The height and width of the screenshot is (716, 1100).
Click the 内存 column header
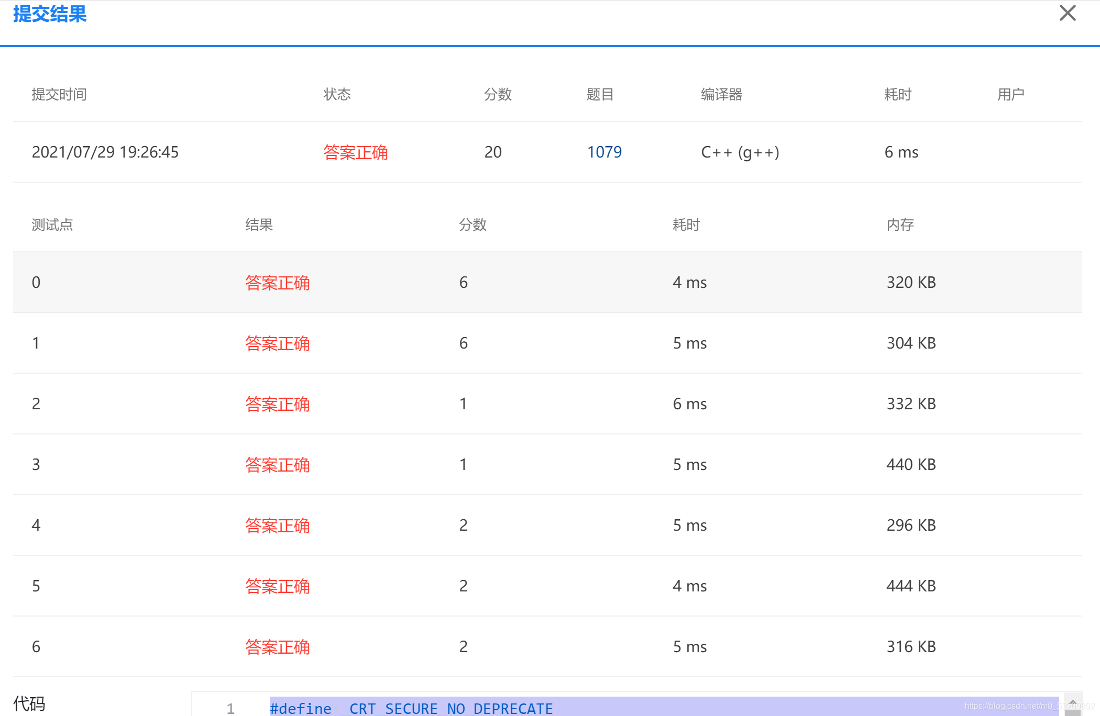coord(900,225)
